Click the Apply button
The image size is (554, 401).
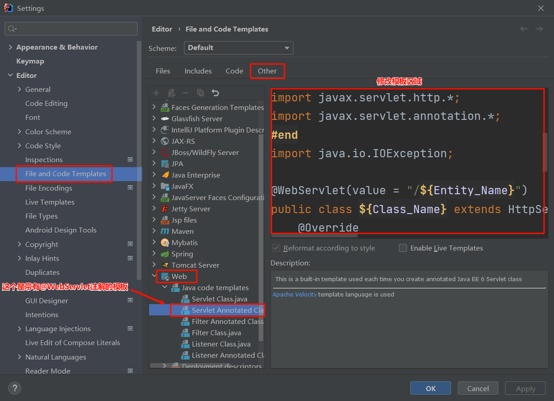(x=526, y=388)
